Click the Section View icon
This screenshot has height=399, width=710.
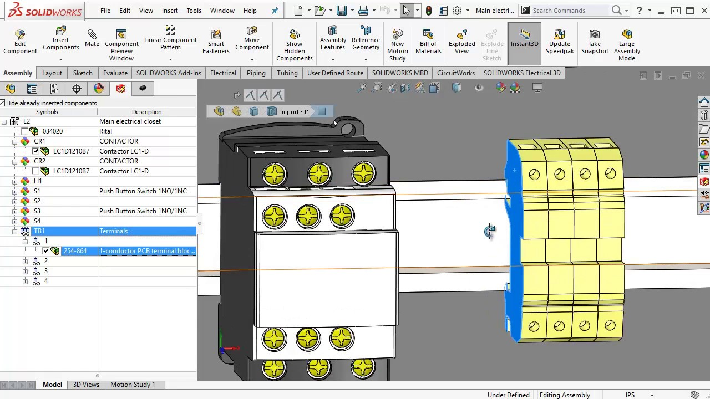pos(405,88)
